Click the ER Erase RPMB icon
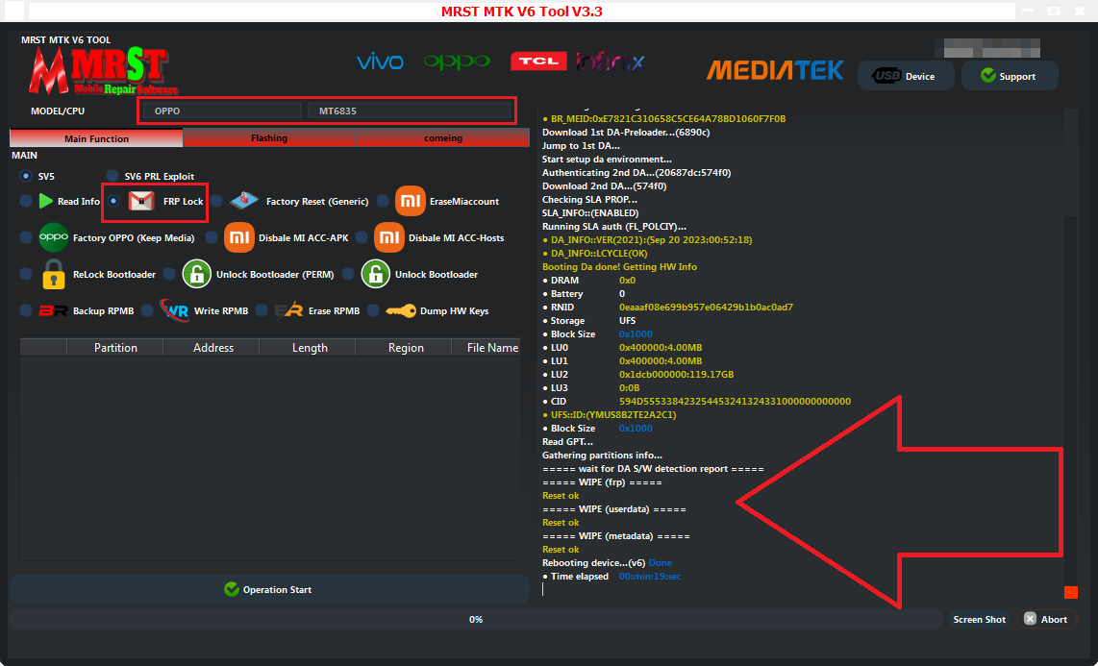This screenshot has width=1098, height=666. click(x=288, y=310)
